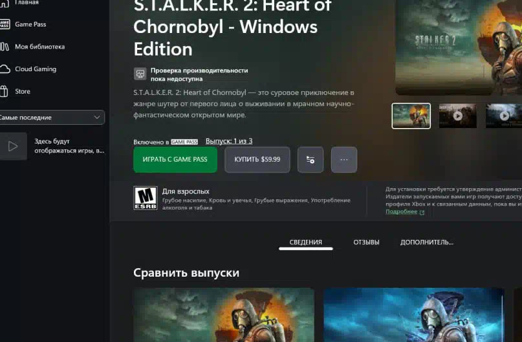Click ИГРАТЬ С GAME PASS button
The height and width of the screenshot is (342, 522).
pos(175,160)
